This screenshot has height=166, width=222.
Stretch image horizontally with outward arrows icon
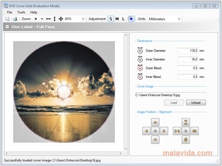point(195,131)
